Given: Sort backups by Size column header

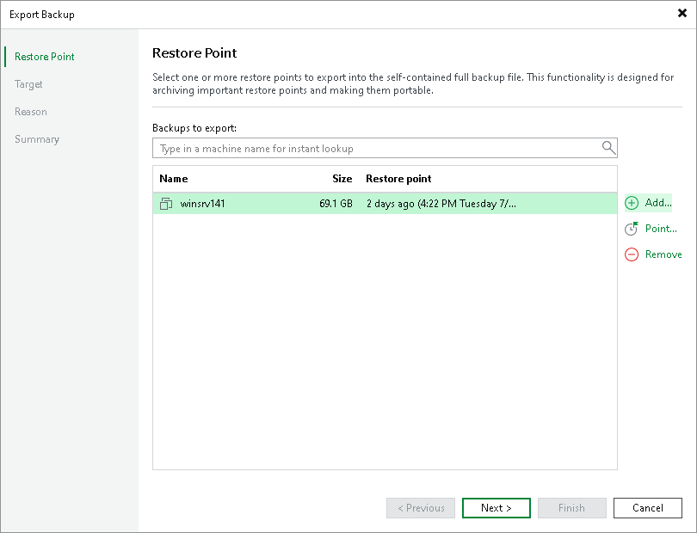Looking at the screenshot, I should (x=342, y=179).
